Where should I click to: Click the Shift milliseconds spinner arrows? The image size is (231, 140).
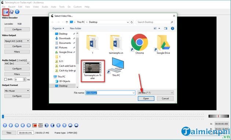coord(25,80)
